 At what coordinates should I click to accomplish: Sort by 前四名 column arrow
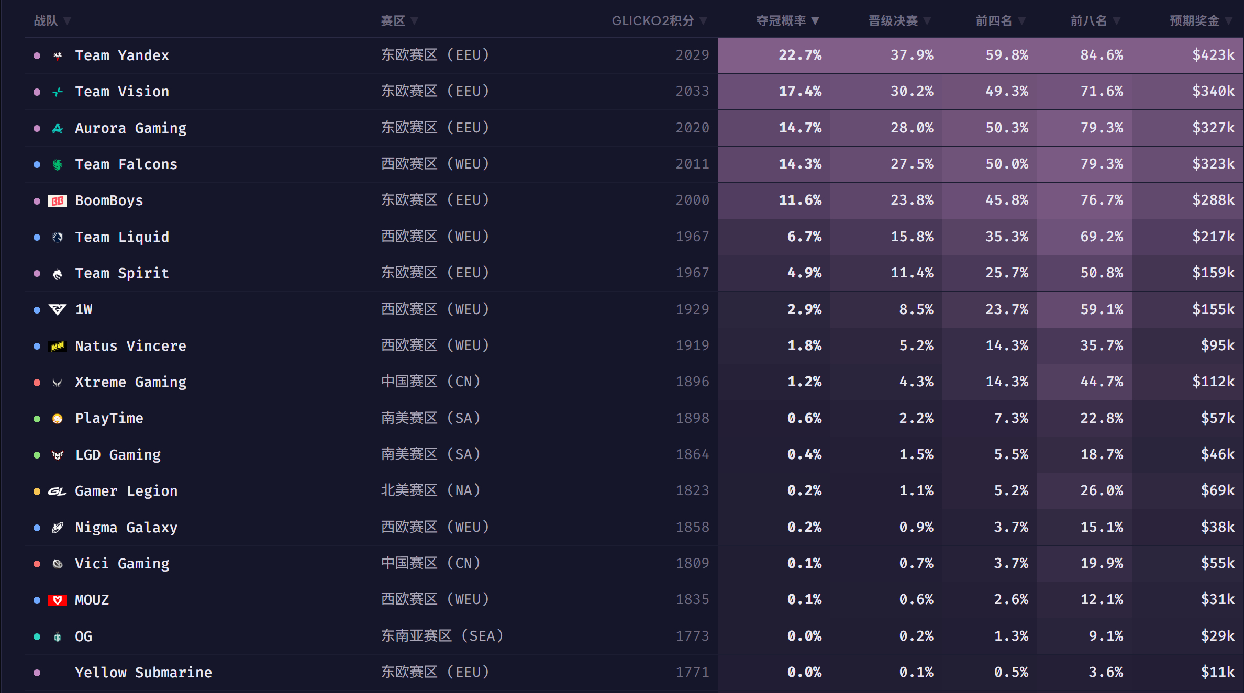tap(1021, 21)
